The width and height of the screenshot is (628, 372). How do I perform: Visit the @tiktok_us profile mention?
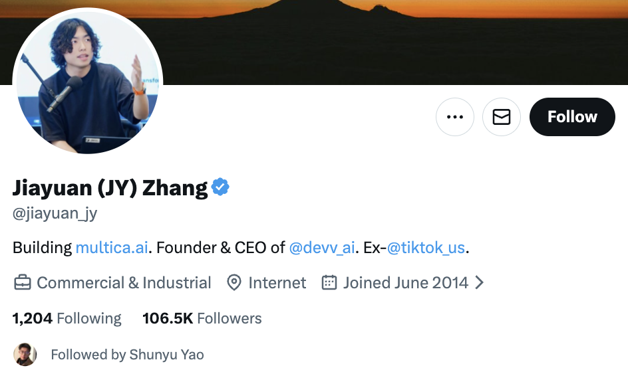pos(426,248)
